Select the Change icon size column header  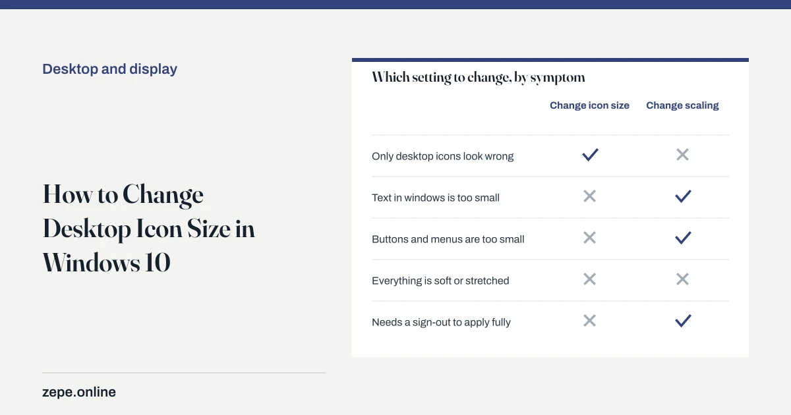(589, 105)
